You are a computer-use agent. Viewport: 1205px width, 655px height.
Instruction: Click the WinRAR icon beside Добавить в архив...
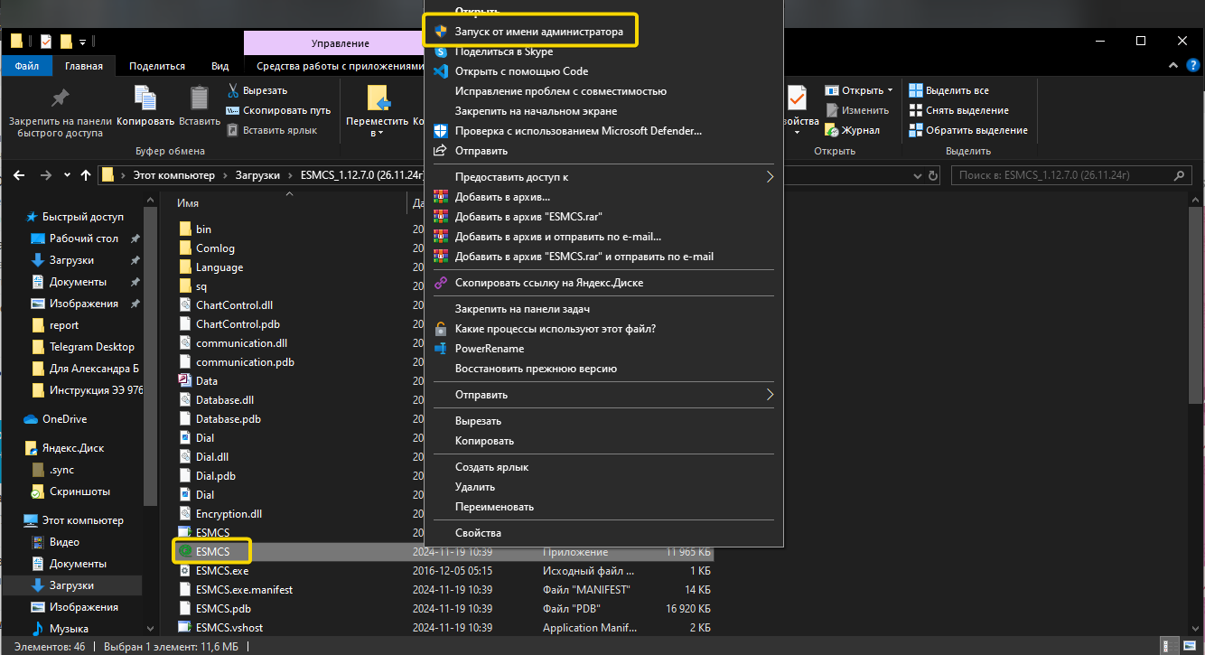441,197
